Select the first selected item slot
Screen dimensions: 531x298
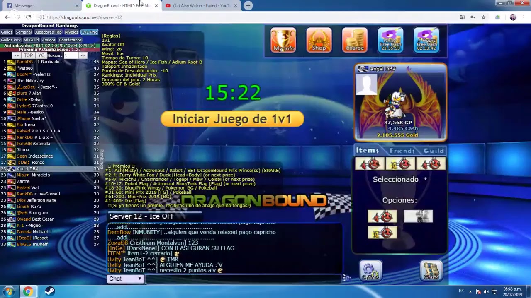pyautogui.click(x=370, y=164)
